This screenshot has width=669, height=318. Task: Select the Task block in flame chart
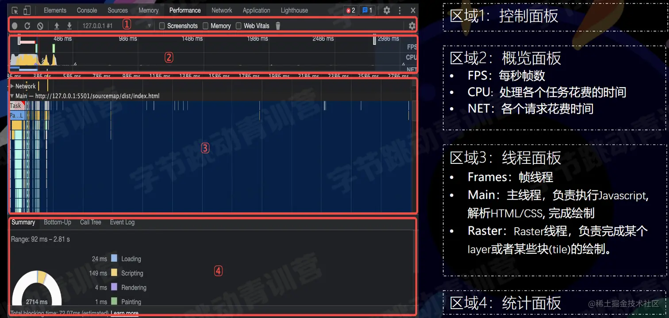(x=15, y=106)
